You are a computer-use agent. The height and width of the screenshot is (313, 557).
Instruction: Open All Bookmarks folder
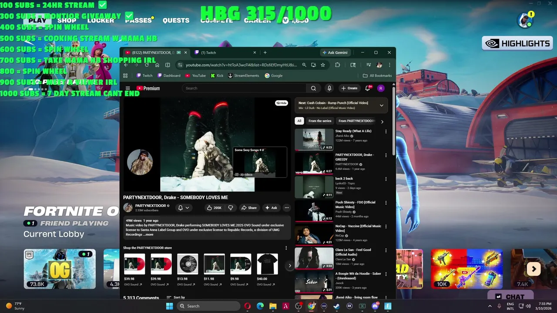pos(377,76)
